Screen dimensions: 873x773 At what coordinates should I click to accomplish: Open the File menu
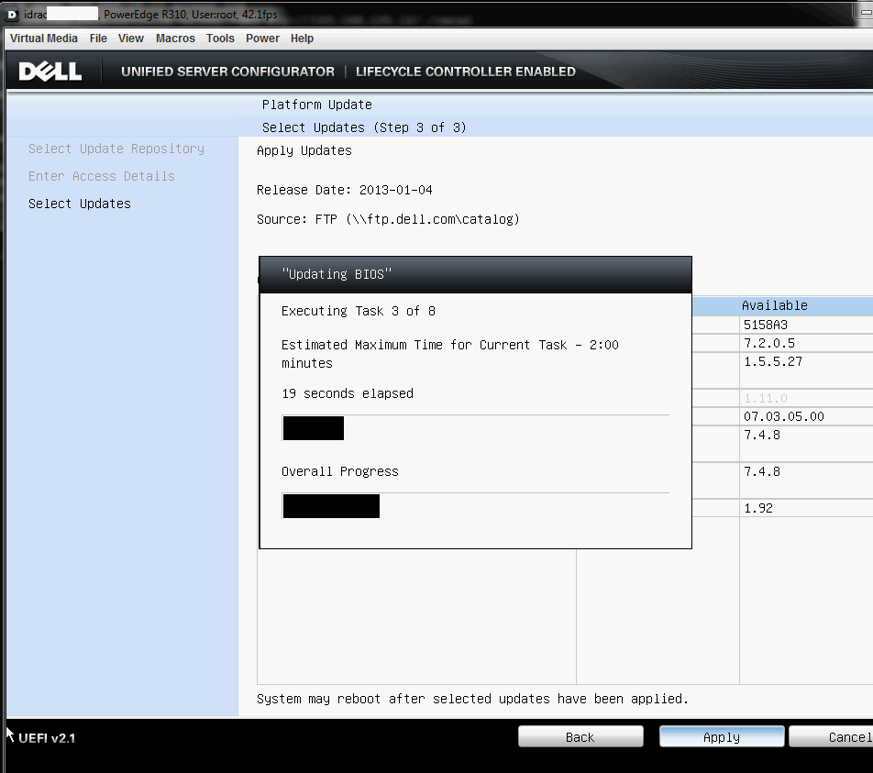[98, 39]
